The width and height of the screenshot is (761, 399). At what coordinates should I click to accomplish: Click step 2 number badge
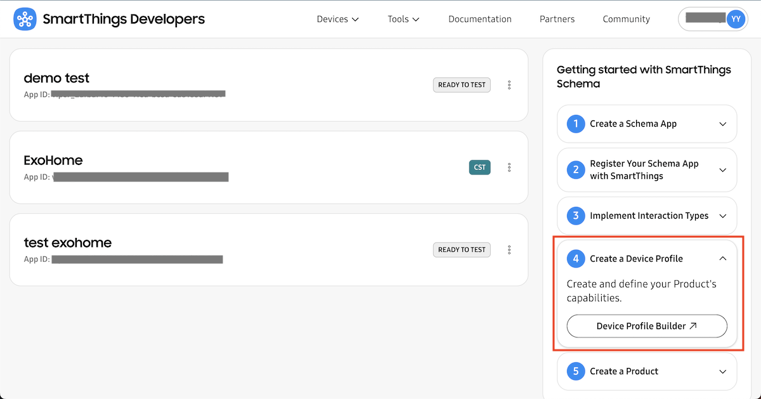coord(576,170)
